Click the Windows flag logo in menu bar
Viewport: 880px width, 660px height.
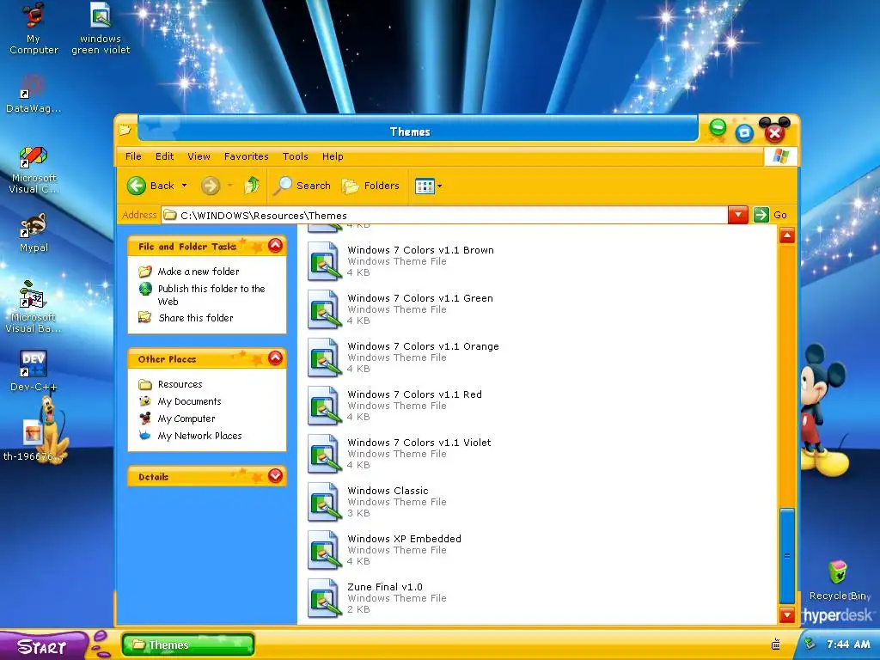780,156
